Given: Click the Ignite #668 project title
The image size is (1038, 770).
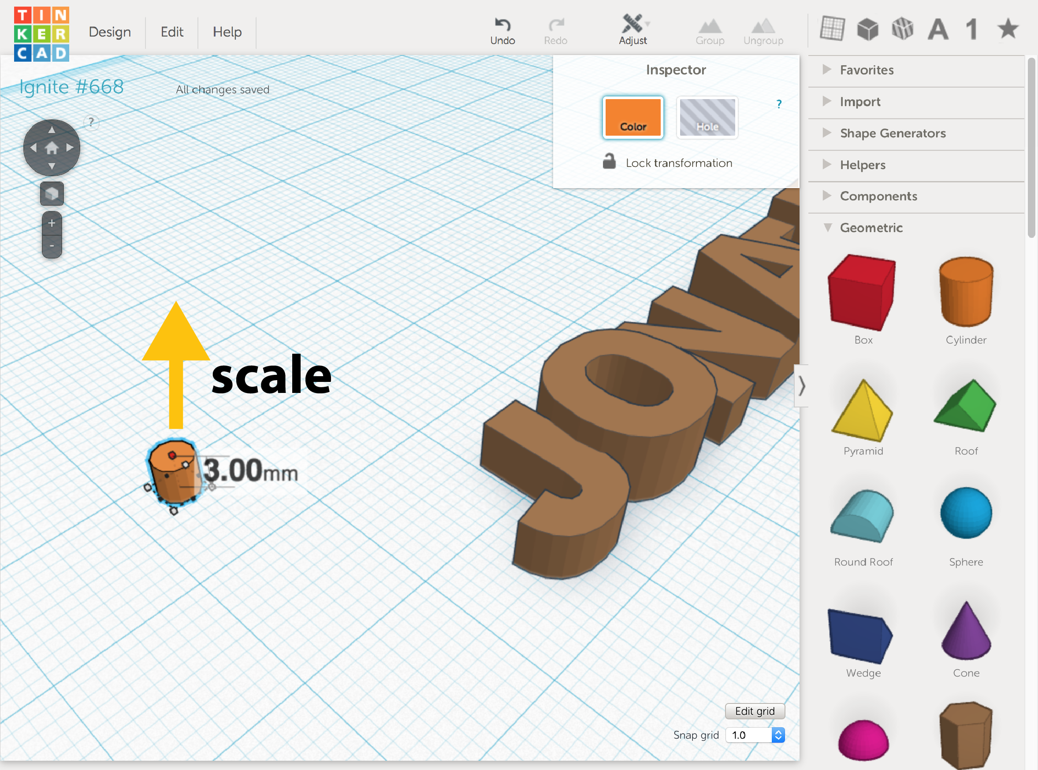Looking at the screenshot, I should (x=71, y=87).
